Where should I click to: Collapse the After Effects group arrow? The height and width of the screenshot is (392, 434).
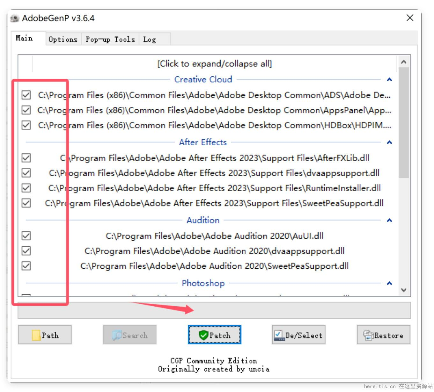coord(389,142)
